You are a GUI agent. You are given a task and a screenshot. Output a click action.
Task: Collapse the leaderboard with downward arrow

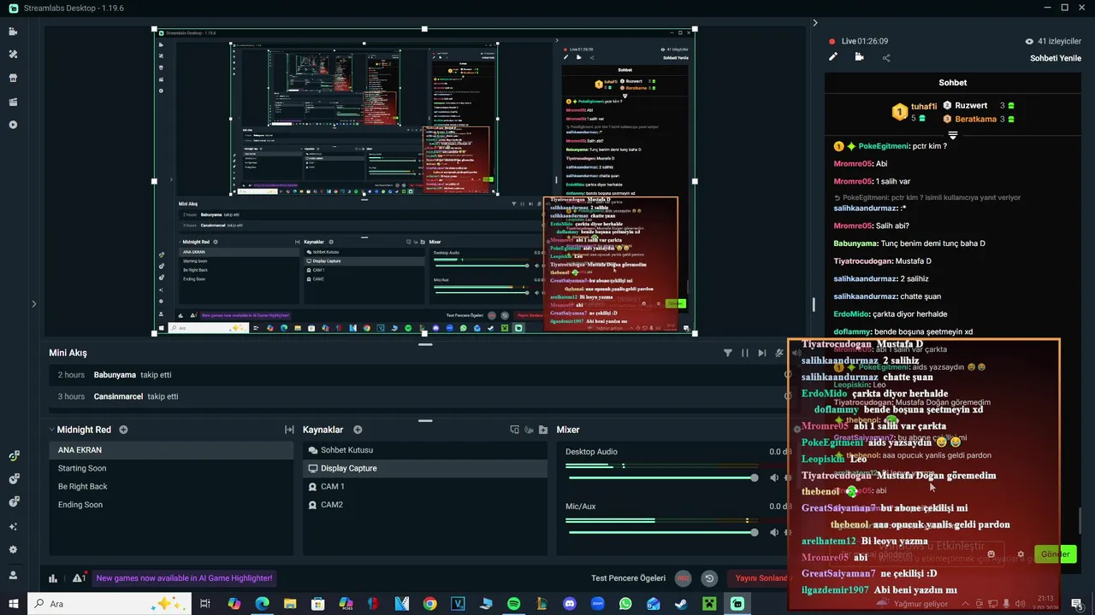click(x=953, y=136)
